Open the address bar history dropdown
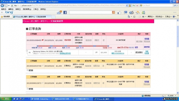Viewport: 179px width, 101px height. [x=127, y=6]
